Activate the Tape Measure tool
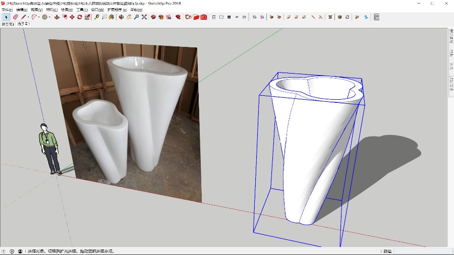This screenshot has width=454, height=255. [96, 17]
